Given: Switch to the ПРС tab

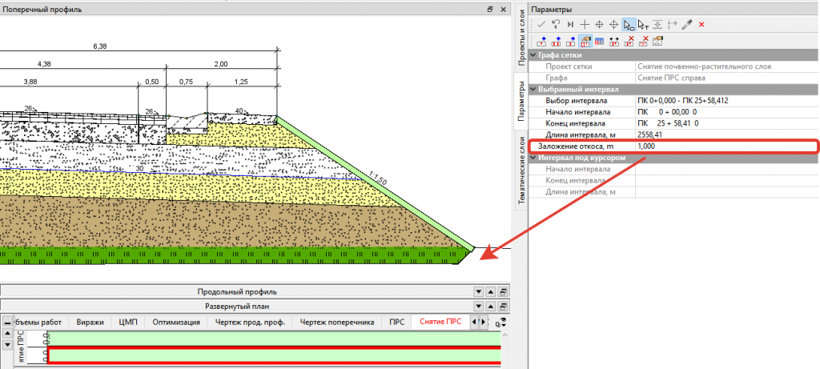Looking at the screenshot, I should [397, 322].
